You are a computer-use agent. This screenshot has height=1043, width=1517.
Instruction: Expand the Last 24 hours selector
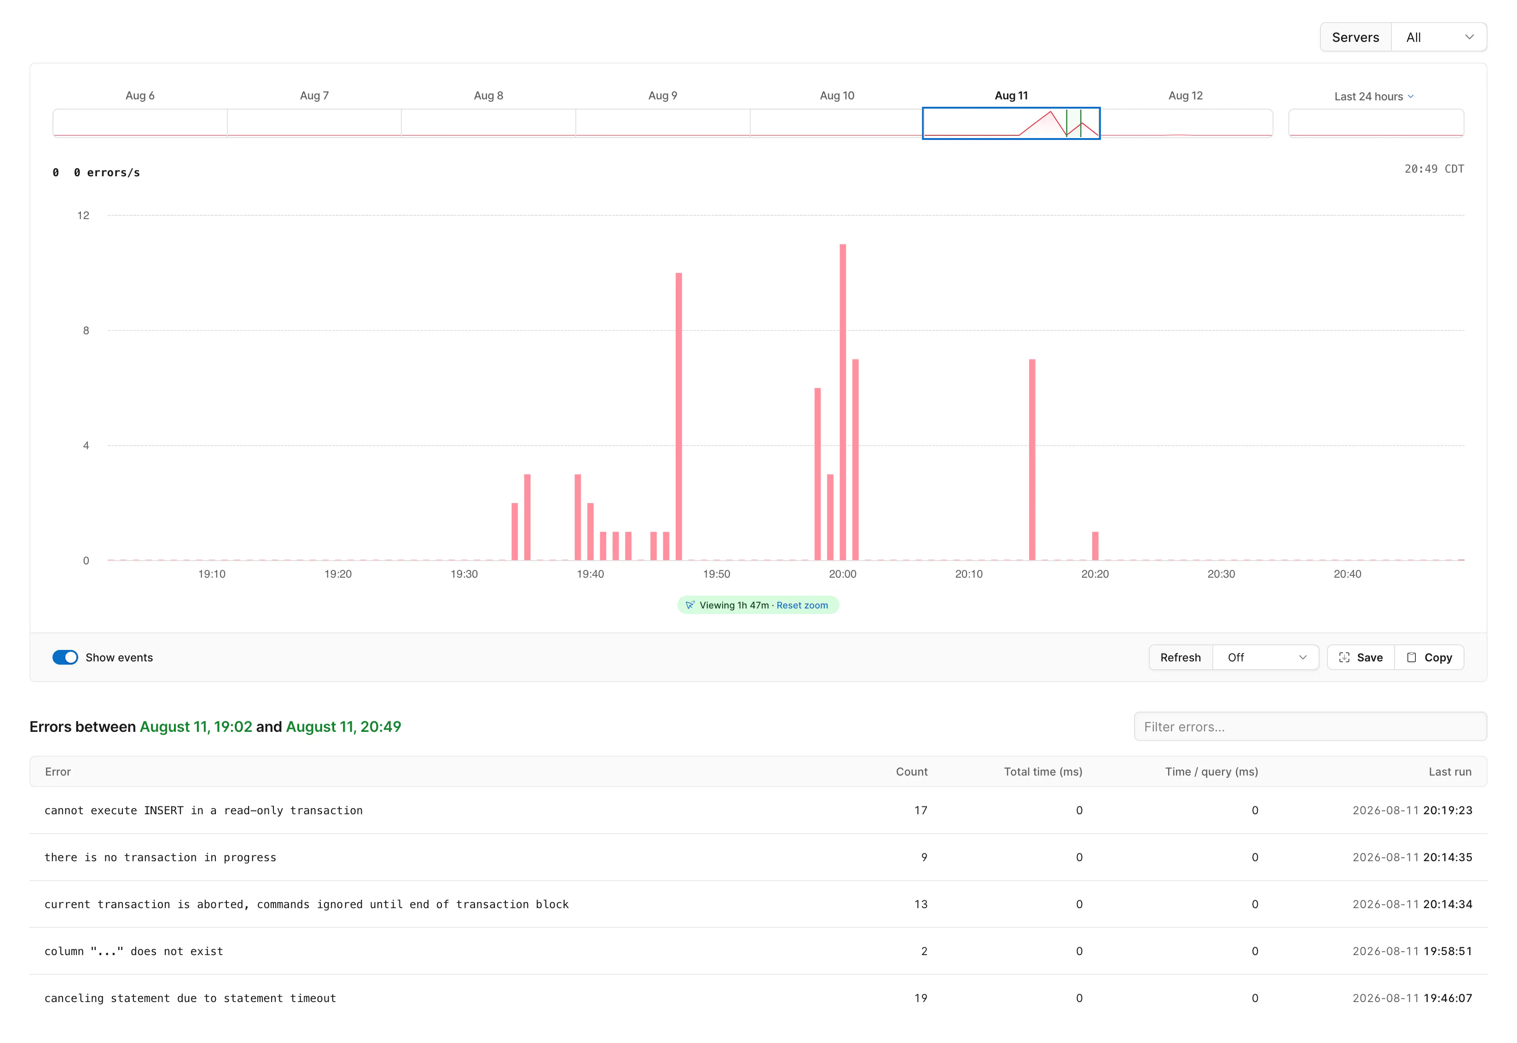[x=1373, y=97]
